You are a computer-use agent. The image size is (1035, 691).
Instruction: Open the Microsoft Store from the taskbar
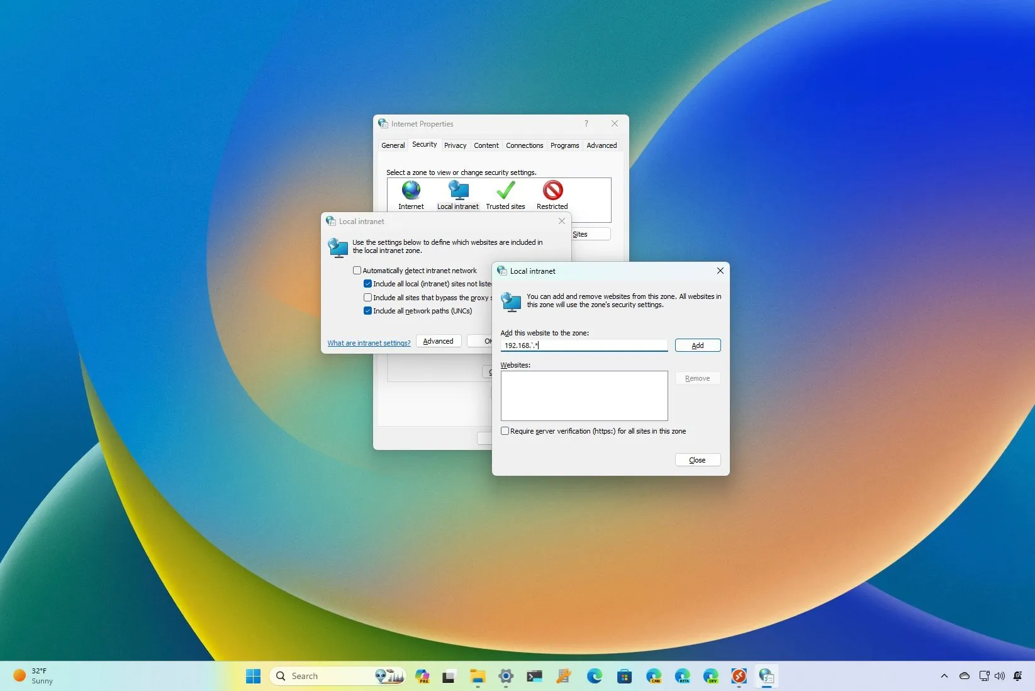pyautogui.click(x=624, y=676)
